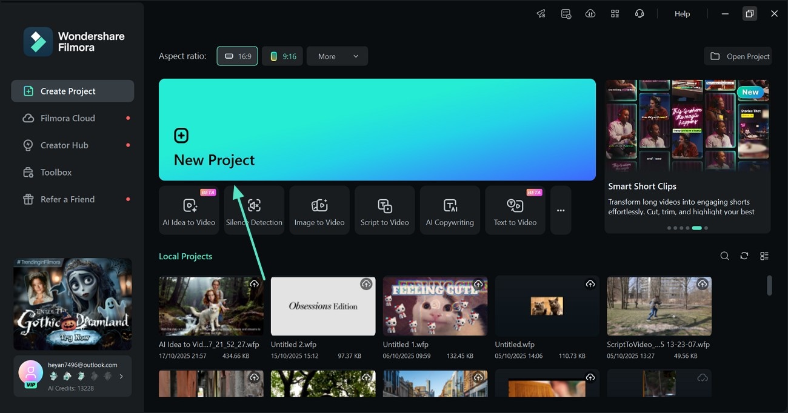
Task: Launch the Silence Detection feature
Action: click(x=254, y=210)
